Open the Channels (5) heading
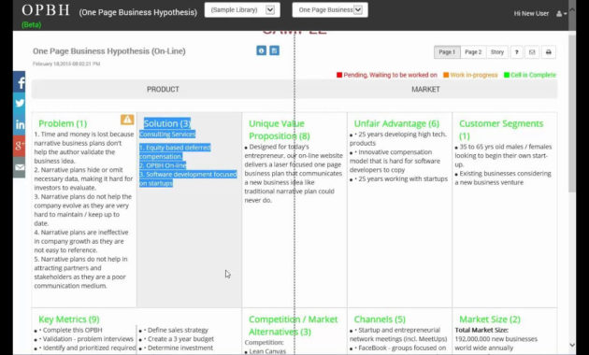589x355 pixels. click(x=380, y=319)
